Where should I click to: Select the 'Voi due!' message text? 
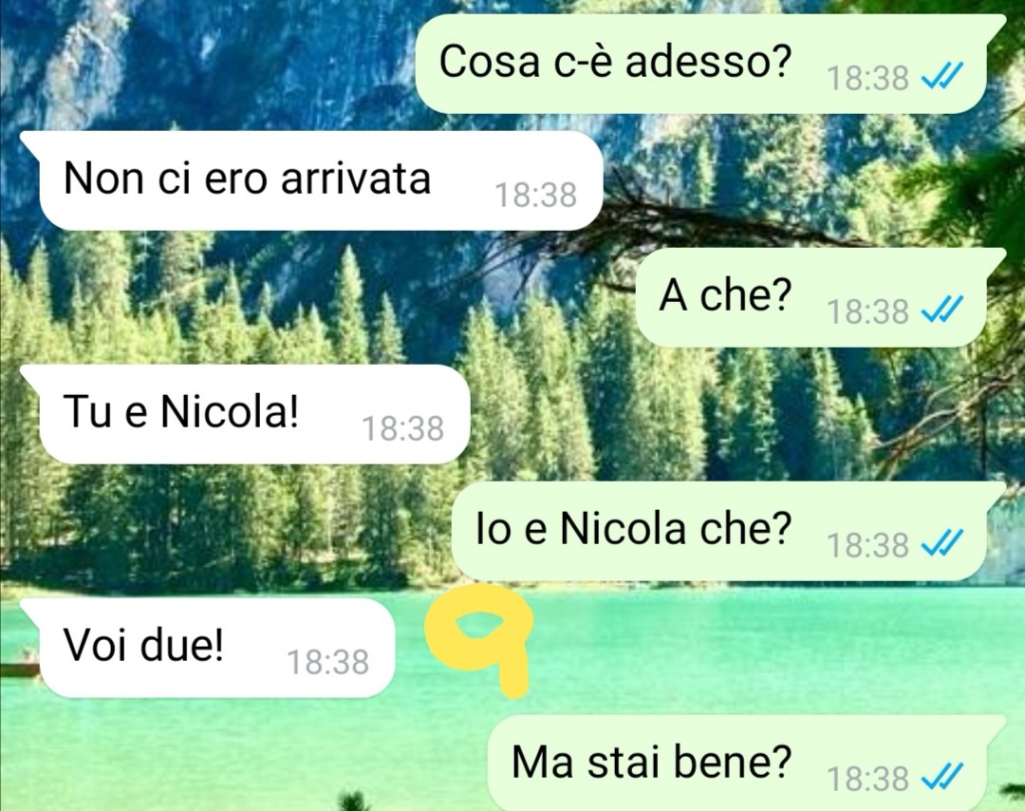[143, 646]
